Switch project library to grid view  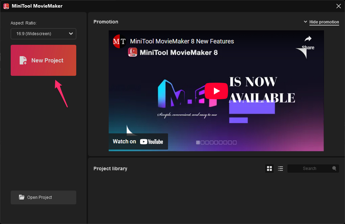tap(269, 169)
